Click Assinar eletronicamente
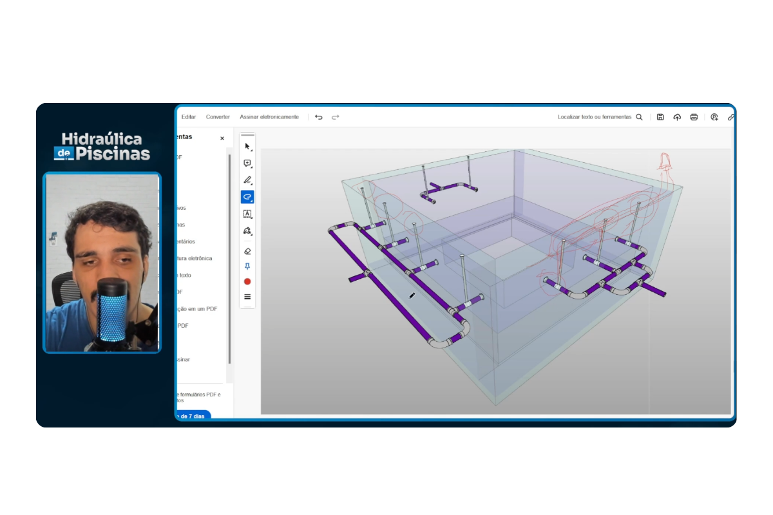Viewport: 773px width, 515px height. (269, 117)
